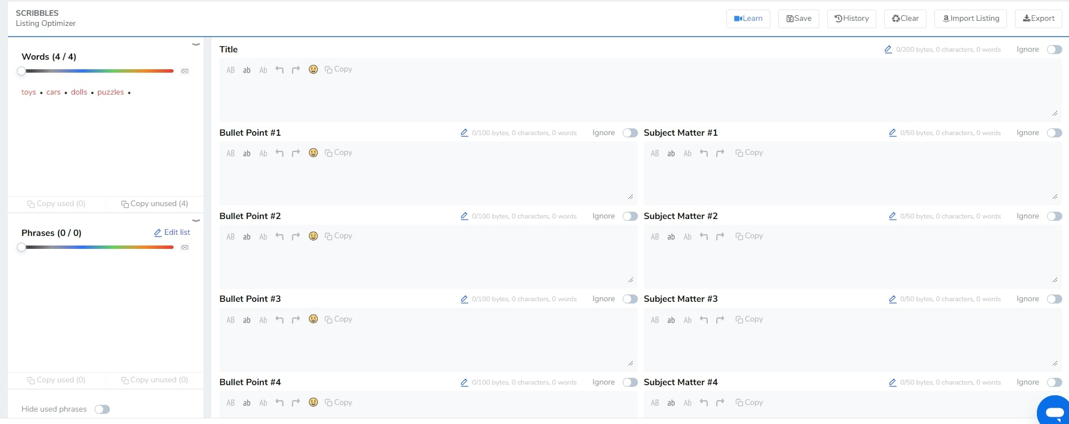
Task: Click Copy in Subject Matter #2 toolbar
Action: 749,236
